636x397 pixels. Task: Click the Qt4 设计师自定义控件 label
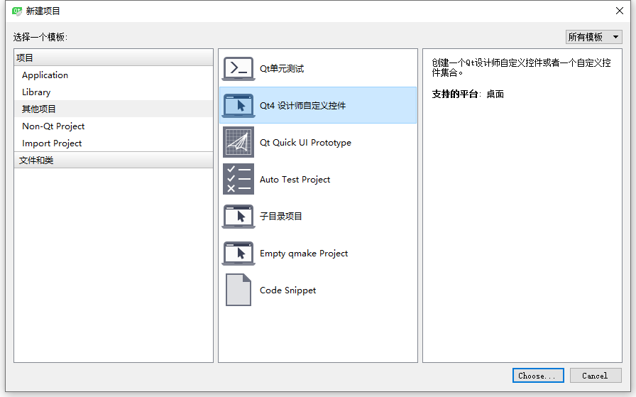point(302,106)
